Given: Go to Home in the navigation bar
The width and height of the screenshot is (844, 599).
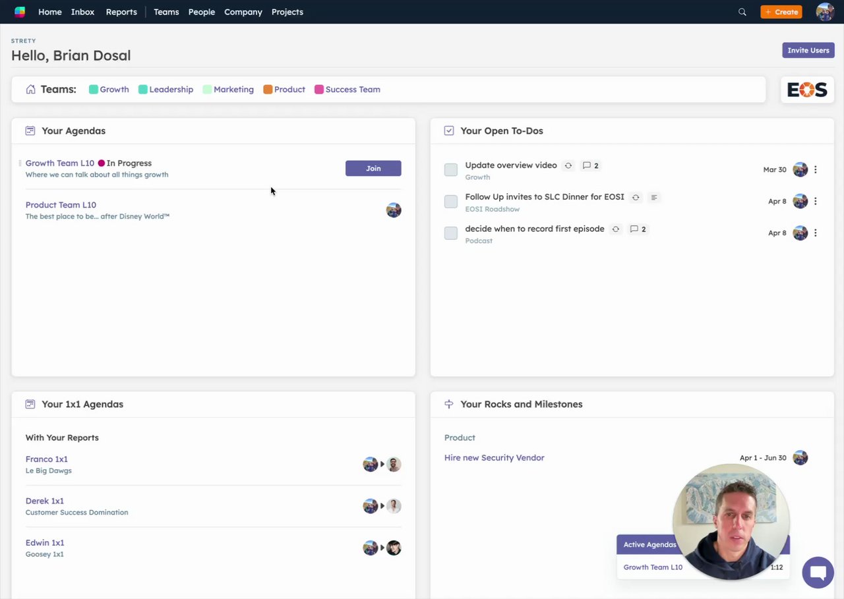Looking at the screenshot, I should 50,12.
